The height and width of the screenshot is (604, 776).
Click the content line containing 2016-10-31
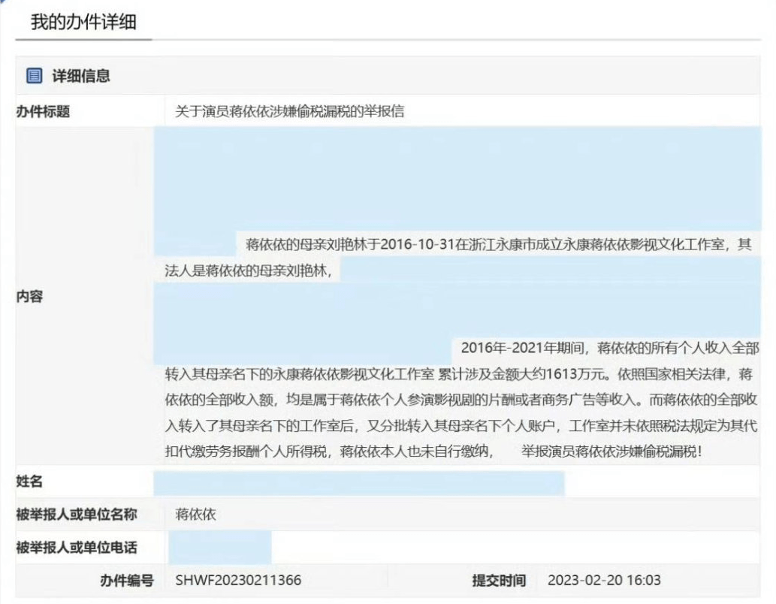[496, 245]
